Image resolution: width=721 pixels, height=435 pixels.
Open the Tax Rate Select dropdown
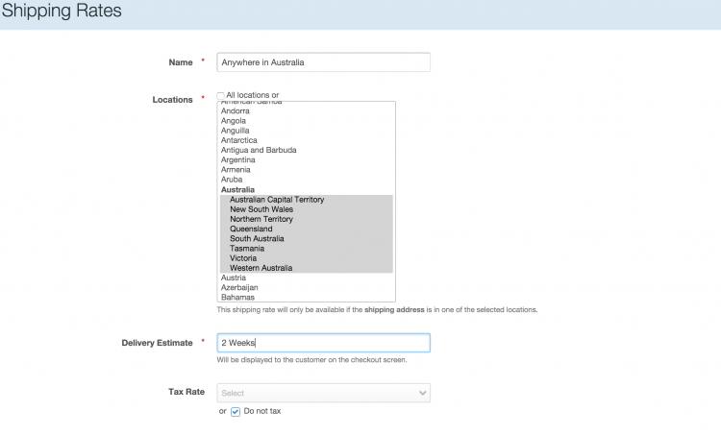coord(323,393)
